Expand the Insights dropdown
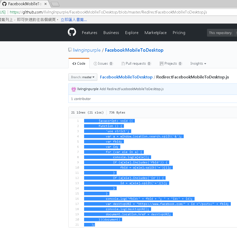 (198, 63)
